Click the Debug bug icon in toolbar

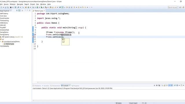tap(33, 7)
